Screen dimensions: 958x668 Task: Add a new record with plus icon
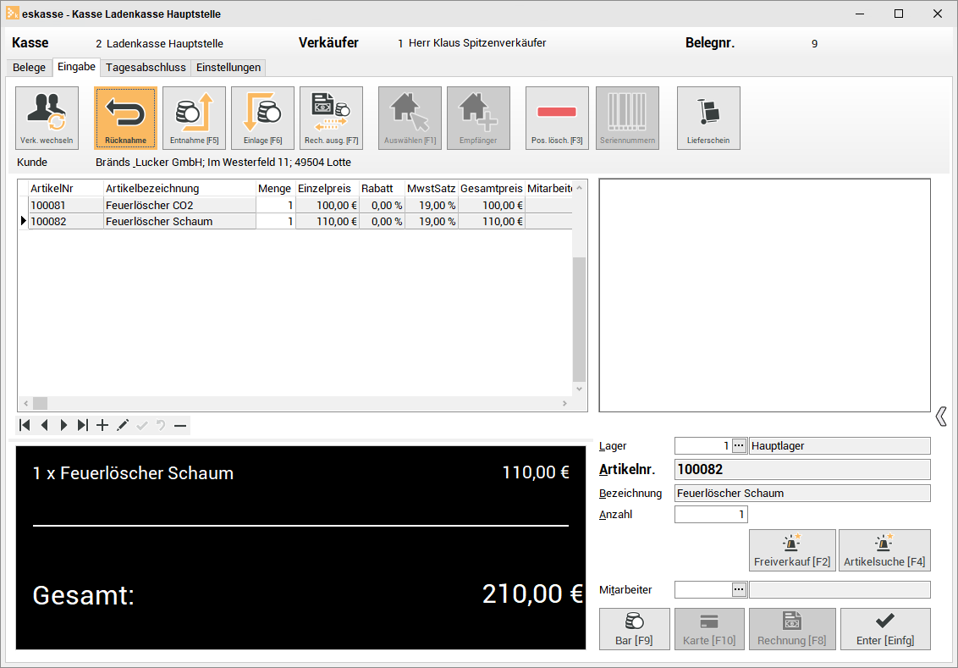102,425
